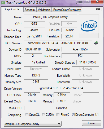
Task: Select the PowerColor Giveaway tab
Action: (67, 10)
